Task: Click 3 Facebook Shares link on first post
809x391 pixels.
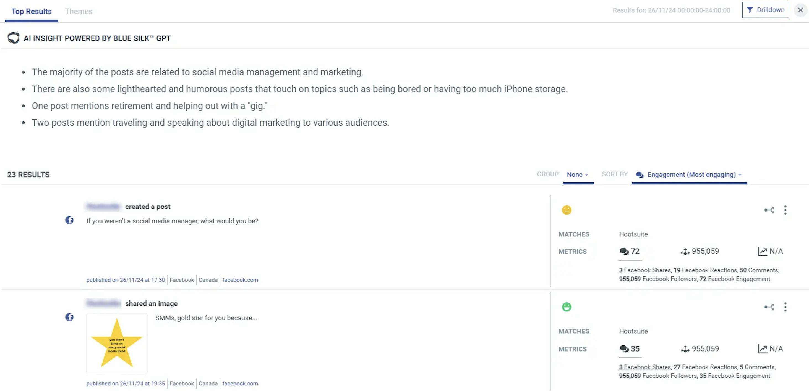Action: [644, 270]
